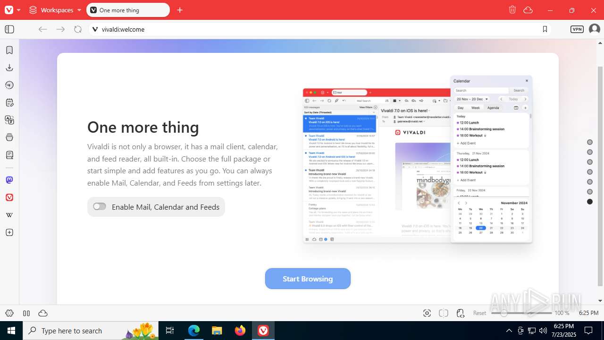Launch Microsoft Edge from taskbar
Viewport: 604px width, 340px height.
click(194, 331)
